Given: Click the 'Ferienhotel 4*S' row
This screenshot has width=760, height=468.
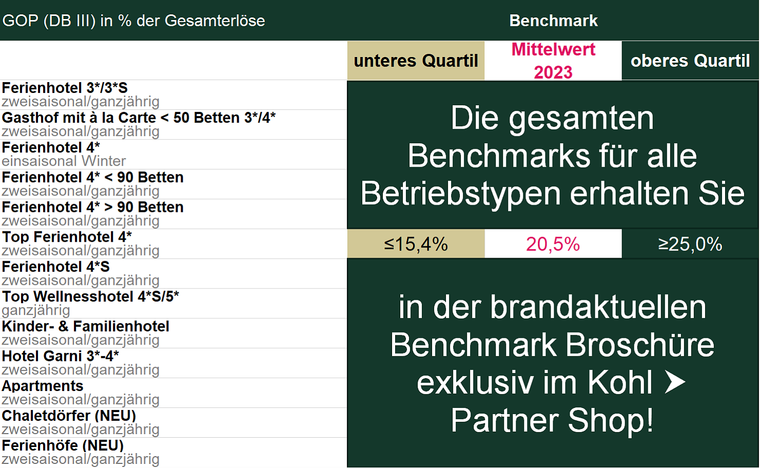Looking at the screenshot, I should pos(173,274).
